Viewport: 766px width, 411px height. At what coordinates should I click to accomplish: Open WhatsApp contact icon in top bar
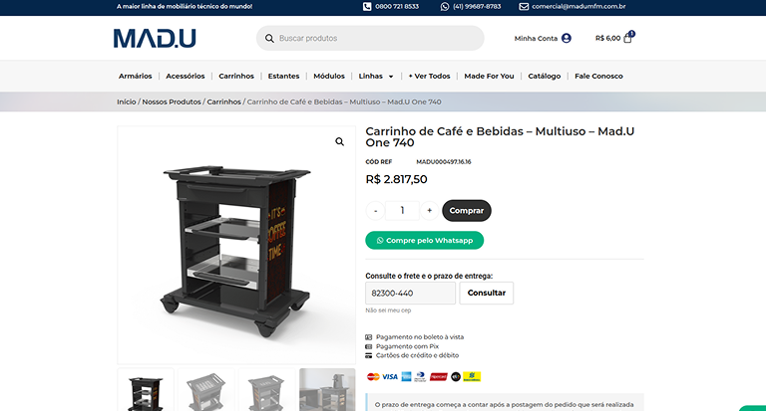pos(445,6)
